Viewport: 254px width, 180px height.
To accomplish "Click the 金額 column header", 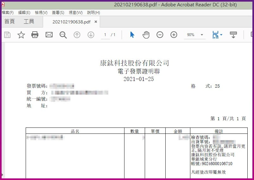I will point(178,131).
